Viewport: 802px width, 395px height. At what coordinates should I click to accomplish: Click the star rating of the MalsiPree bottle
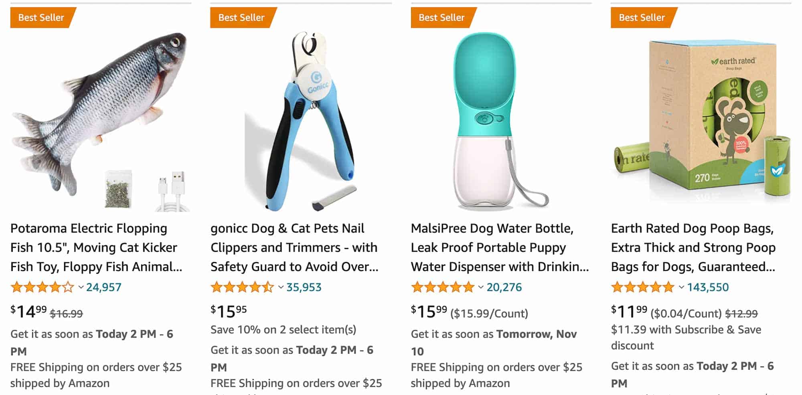point(442,287)
